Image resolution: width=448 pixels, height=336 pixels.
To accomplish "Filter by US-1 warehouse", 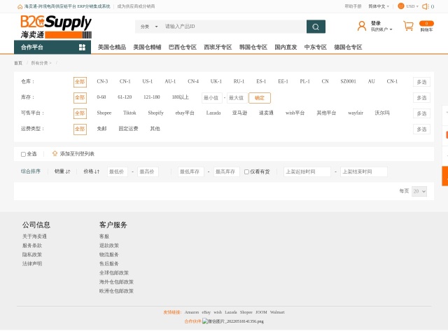I will 148,81.
